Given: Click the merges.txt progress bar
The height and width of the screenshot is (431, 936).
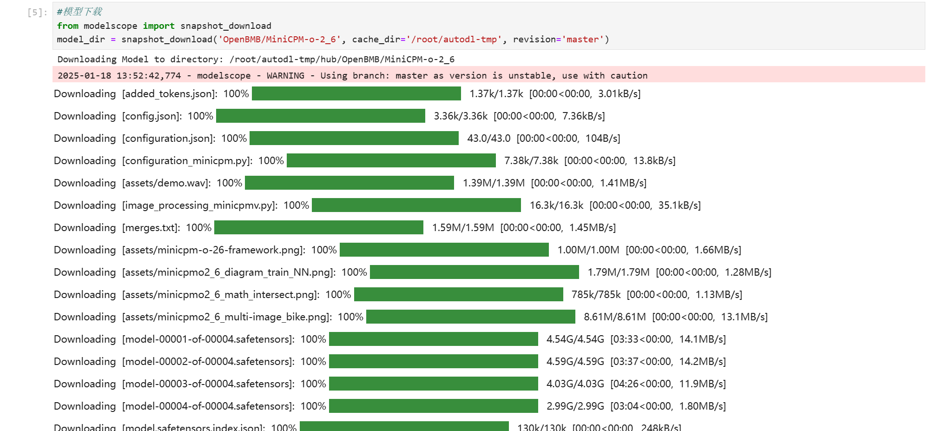Looking at the screenshot, I should click(318, 228).
